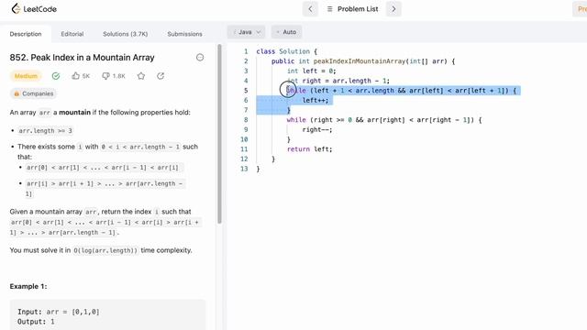Click 'Output: 1' text
587x330 pixels.
pos(36,322)
